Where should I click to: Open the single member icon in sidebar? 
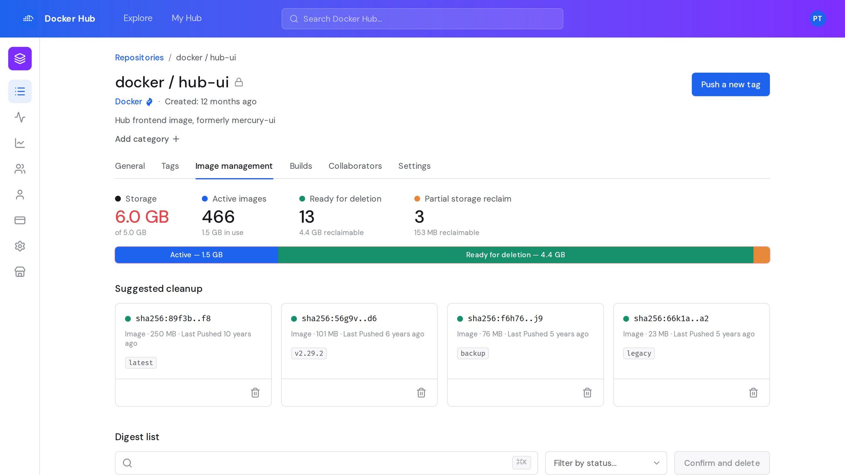click(20, 195)
